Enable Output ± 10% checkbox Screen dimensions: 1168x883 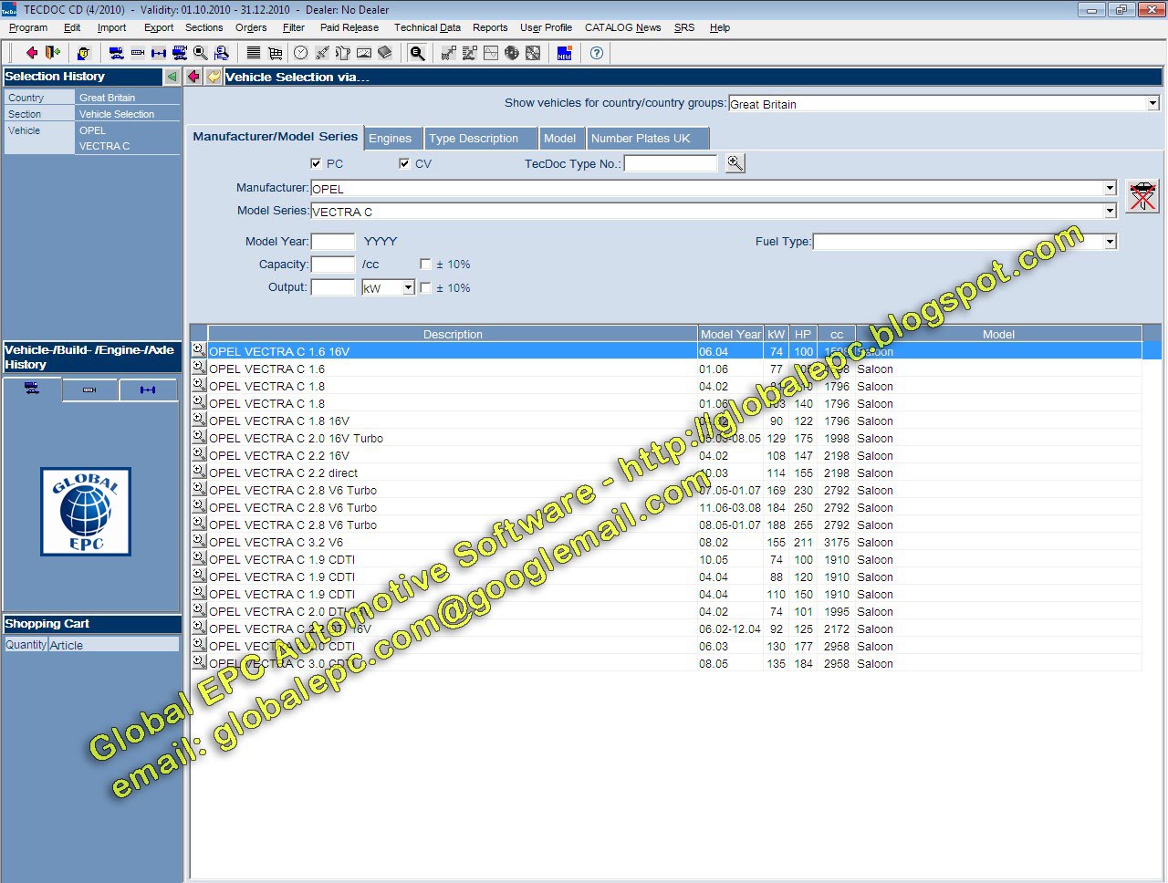point(425,287)
